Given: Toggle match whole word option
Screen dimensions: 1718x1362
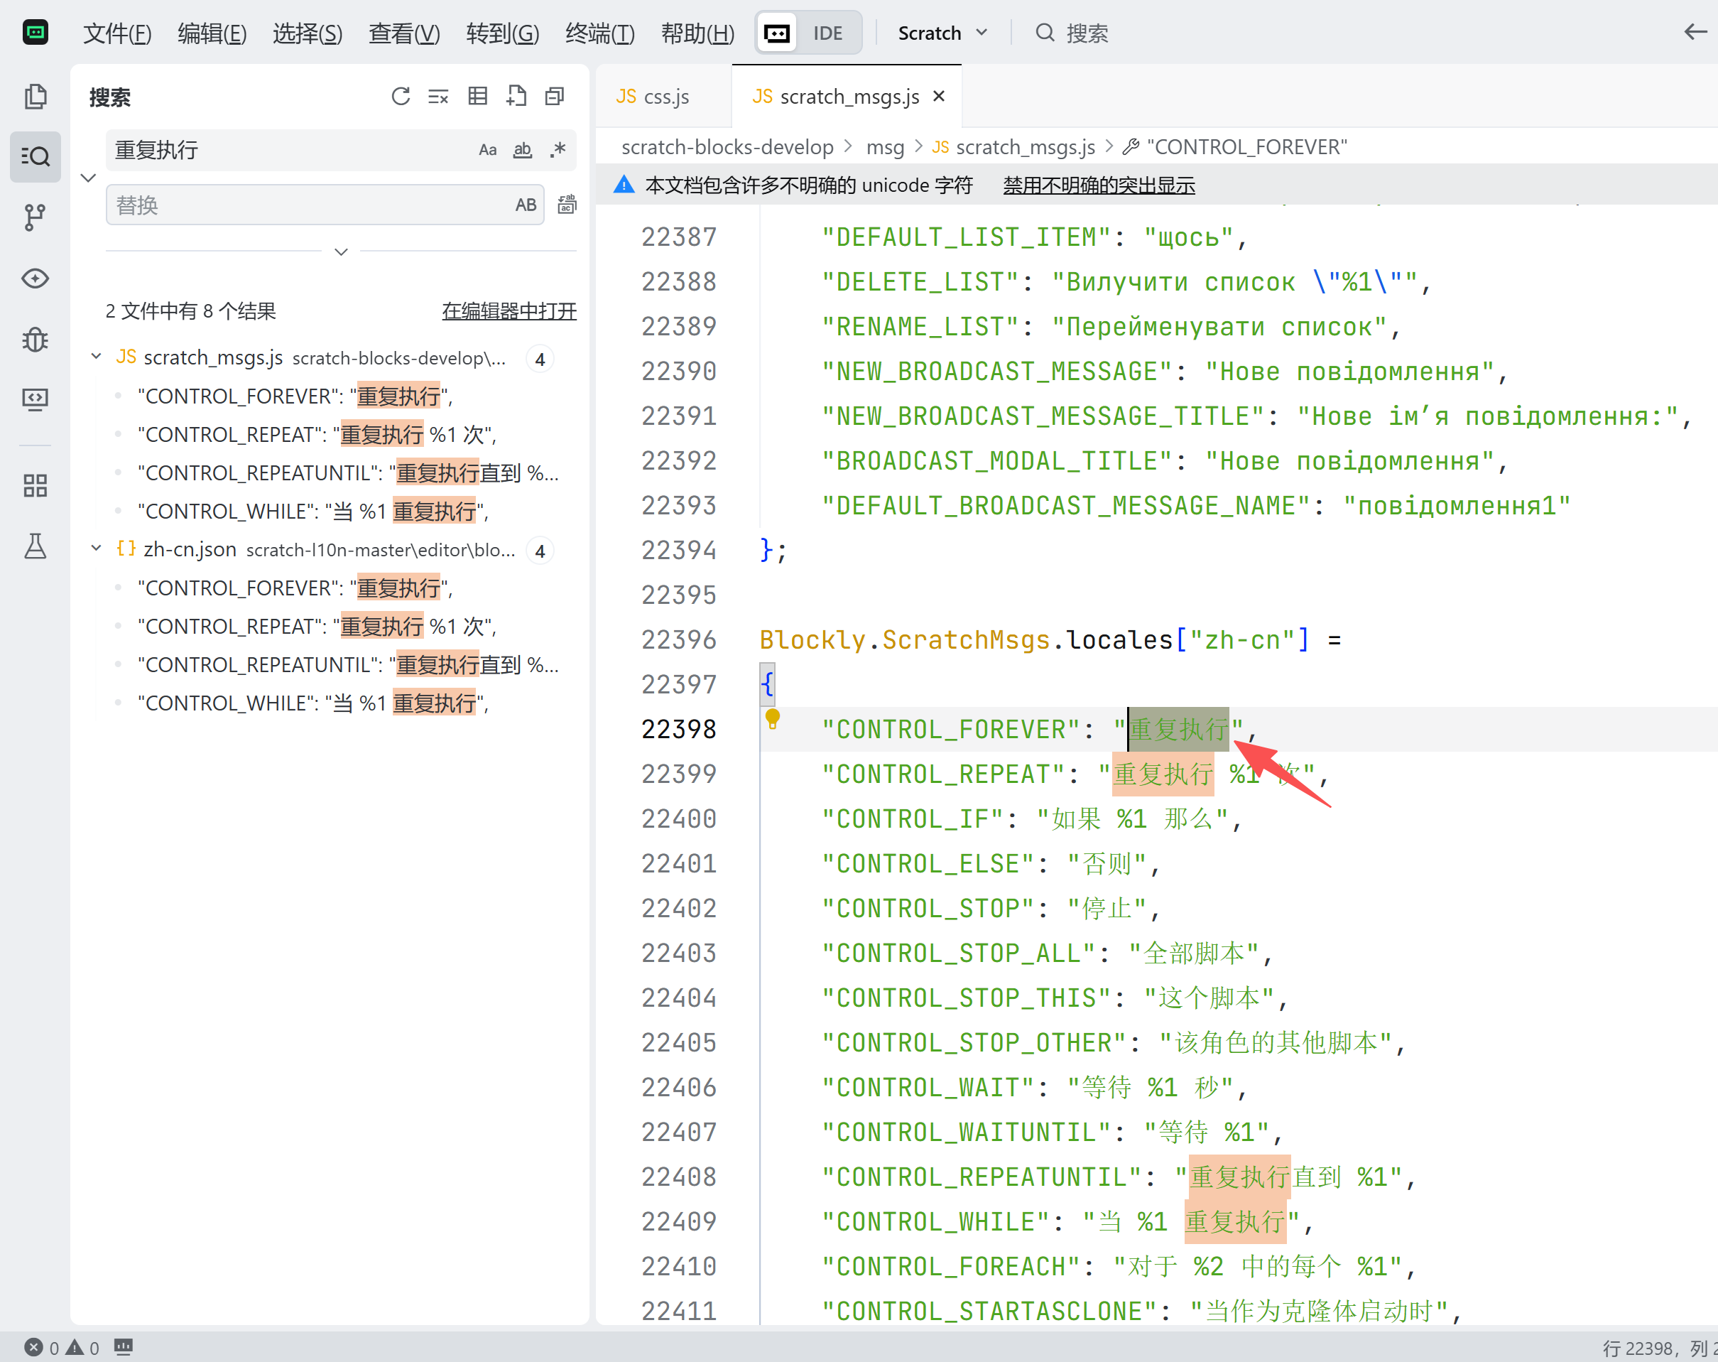Looking at the screenshot, I should [x=523, y=150].
